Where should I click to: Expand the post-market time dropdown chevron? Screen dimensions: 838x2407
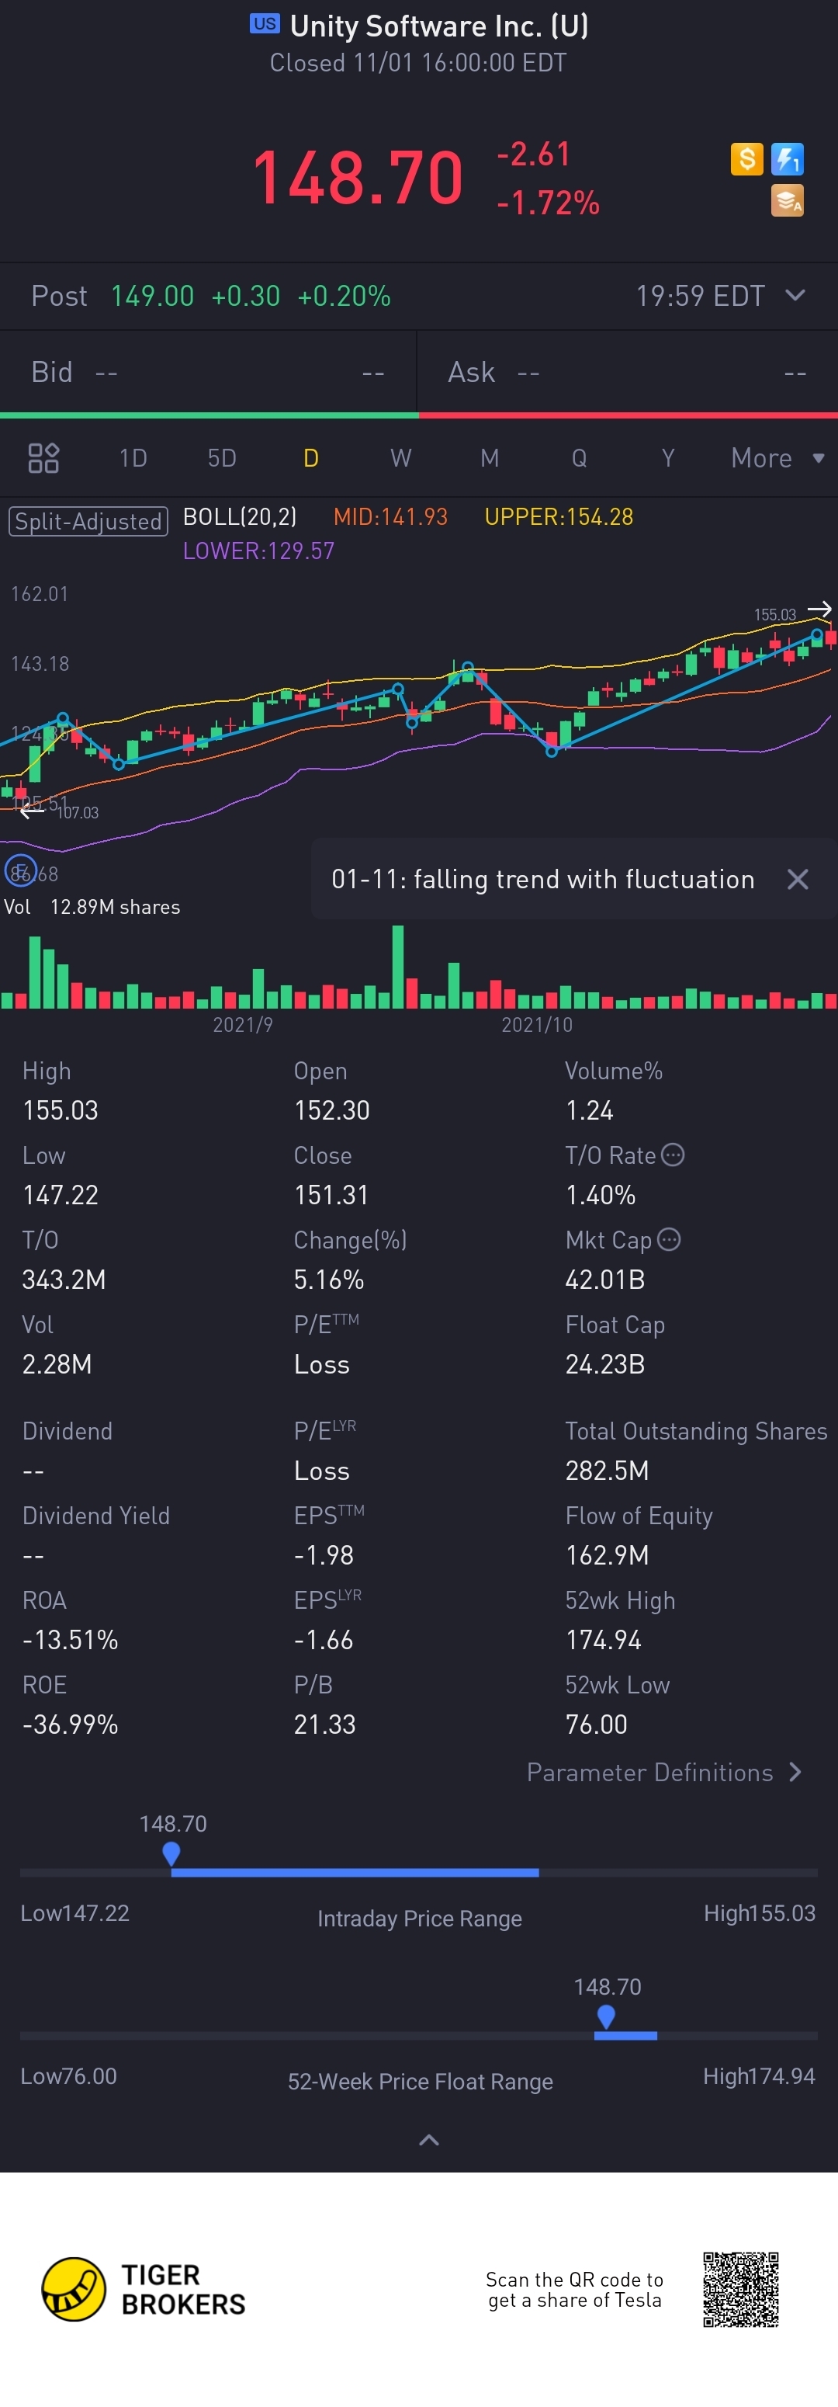click(795, 295)
